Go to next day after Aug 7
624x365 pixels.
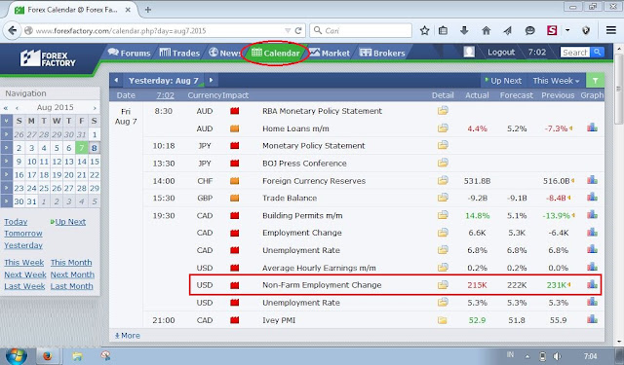click(211, 80)
